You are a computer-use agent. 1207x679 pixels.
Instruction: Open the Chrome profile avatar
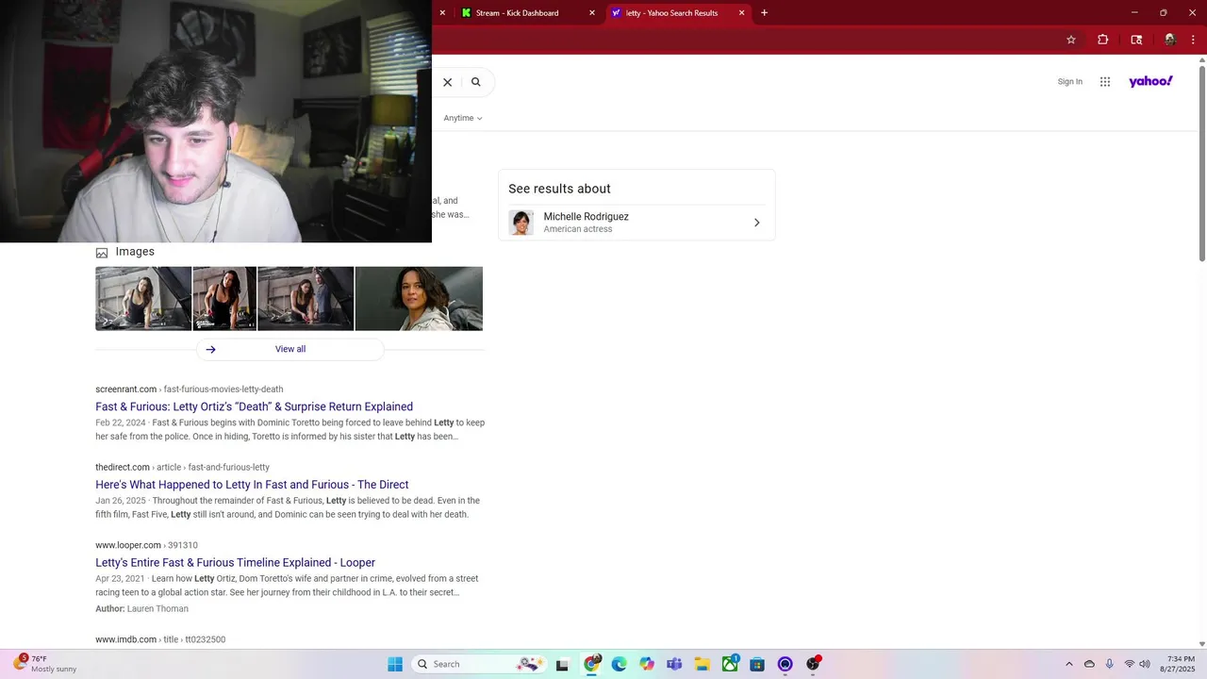[1170, 40]
